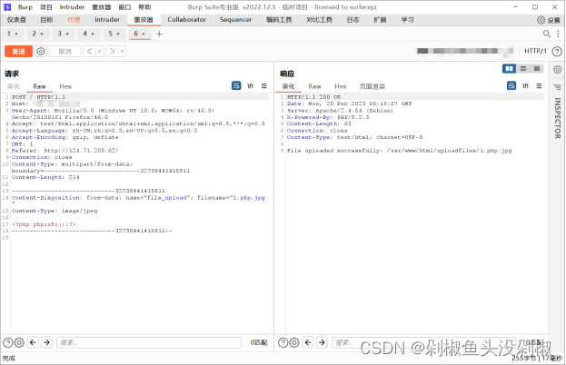This screenshot has width=566, height=365.
Task: Open the 对比工具 Comparer tab
Action: point(319,19)
